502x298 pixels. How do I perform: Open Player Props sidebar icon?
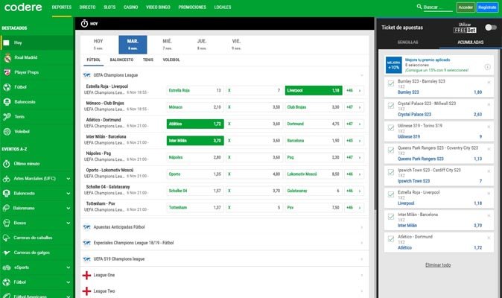pyautogui.click(x=7, y=72)
